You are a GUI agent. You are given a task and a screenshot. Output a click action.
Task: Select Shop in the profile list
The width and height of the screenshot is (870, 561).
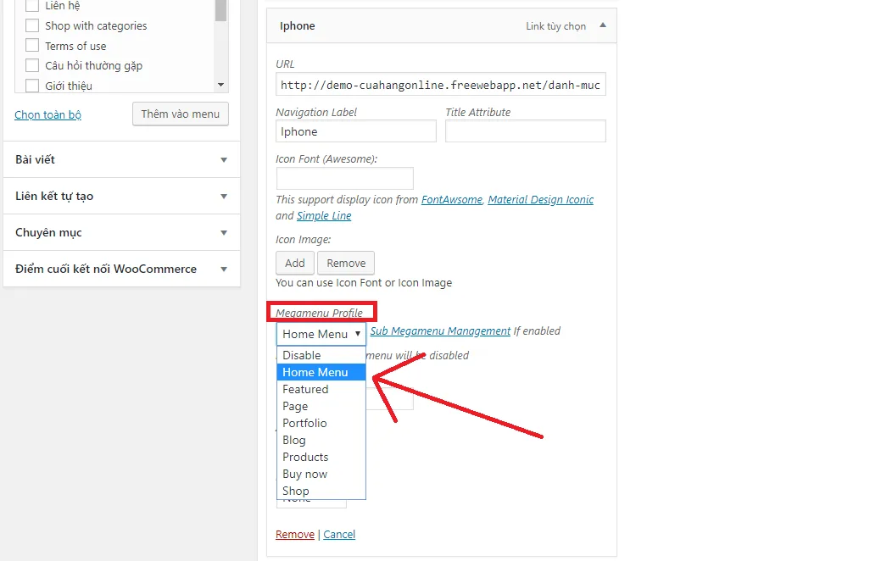321,492
